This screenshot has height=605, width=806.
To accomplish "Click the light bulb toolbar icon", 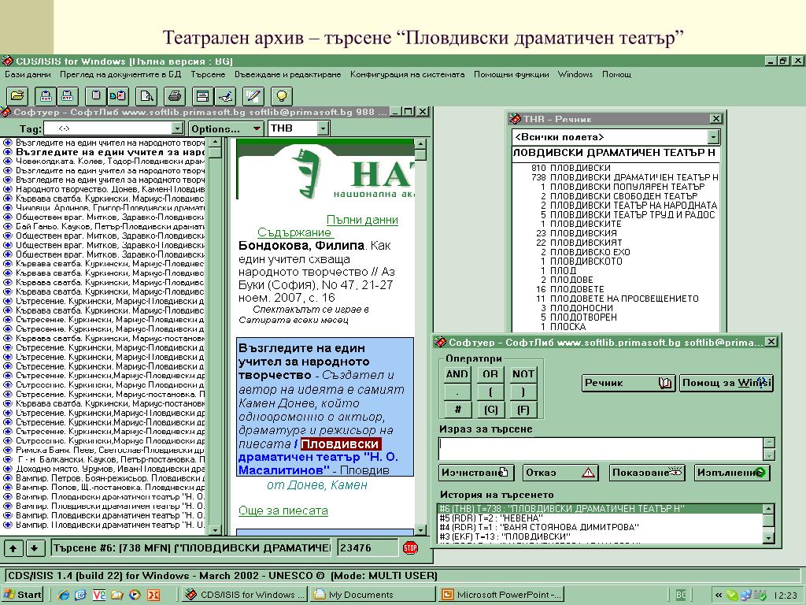I will tap(282, 95).
